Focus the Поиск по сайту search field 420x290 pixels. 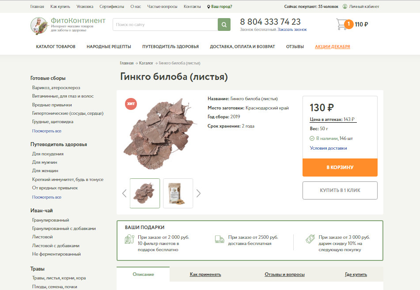point(165,25)
